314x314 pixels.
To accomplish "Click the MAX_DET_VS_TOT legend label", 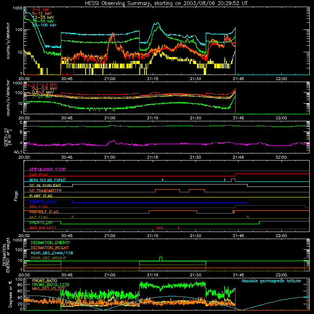I will click(x=49, y=288).
